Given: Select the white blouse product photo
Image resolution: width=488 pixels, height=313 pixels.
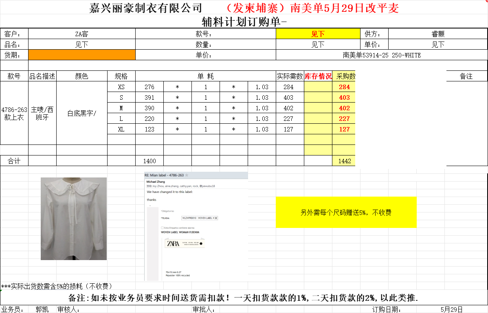Looking at the screenshot, I should pyautogui.click(x=74, y=219).
